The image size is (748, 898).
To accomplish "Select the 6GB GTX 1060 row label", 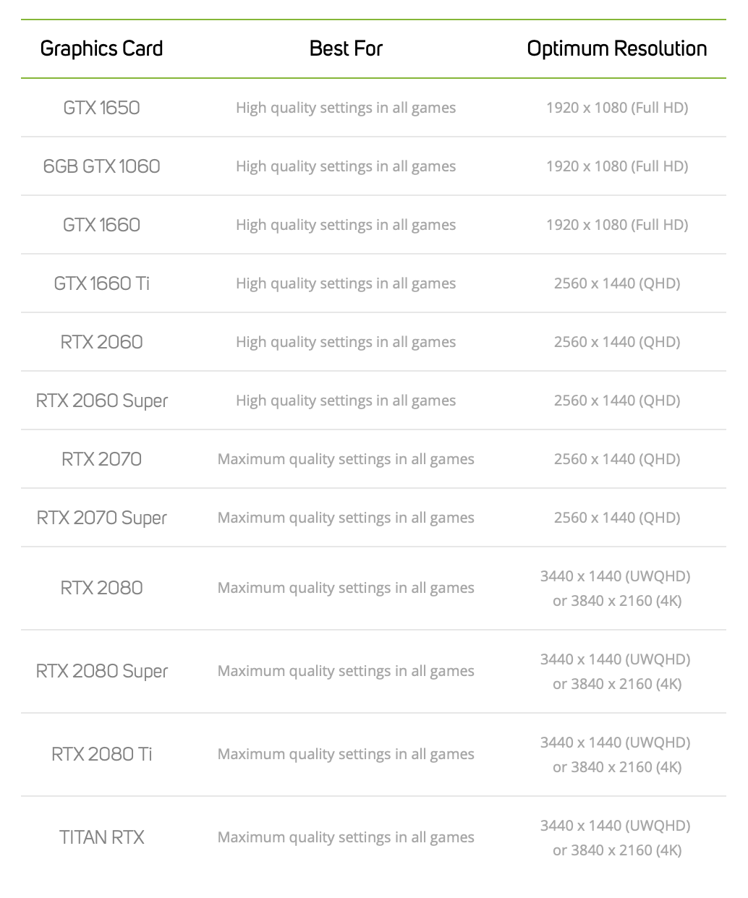I will tap(101, 166).
